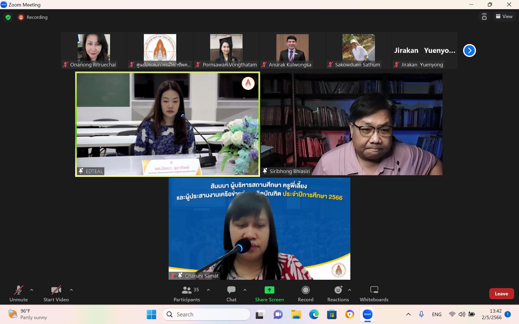519x324 pixels.
Task: Click the green Share Screen icon
Action: (x=269, y=290)
